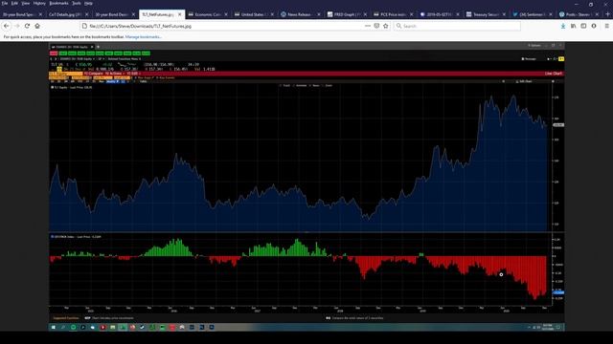Go back to the previous page
Viewport: 613px width, 344px height.
[x=7, y=26]
